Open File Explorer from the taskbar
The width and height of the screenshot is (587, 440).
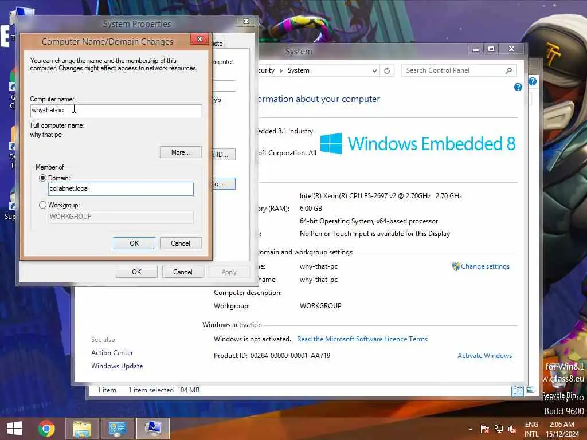coord(82,429)
